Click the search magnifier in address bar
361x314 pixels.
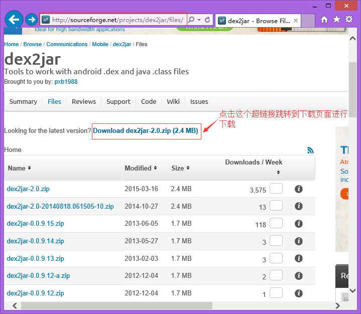[x=192, y=20]
